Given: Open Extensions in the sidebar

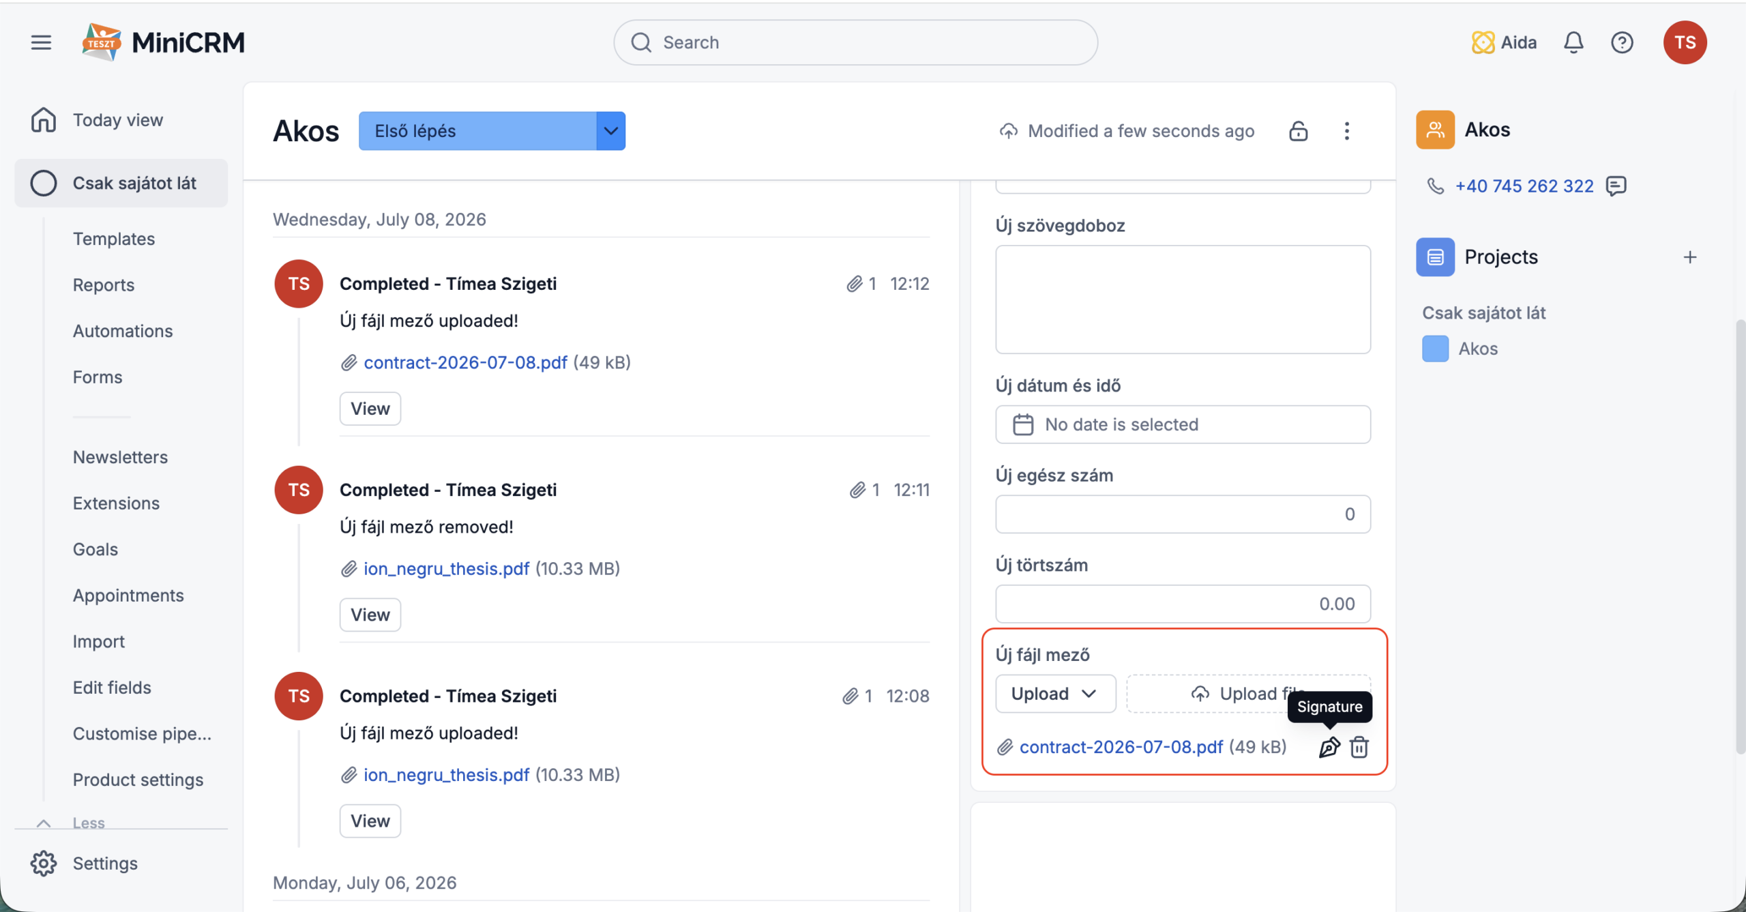Looking at the screenshot, I should (116, 503).
